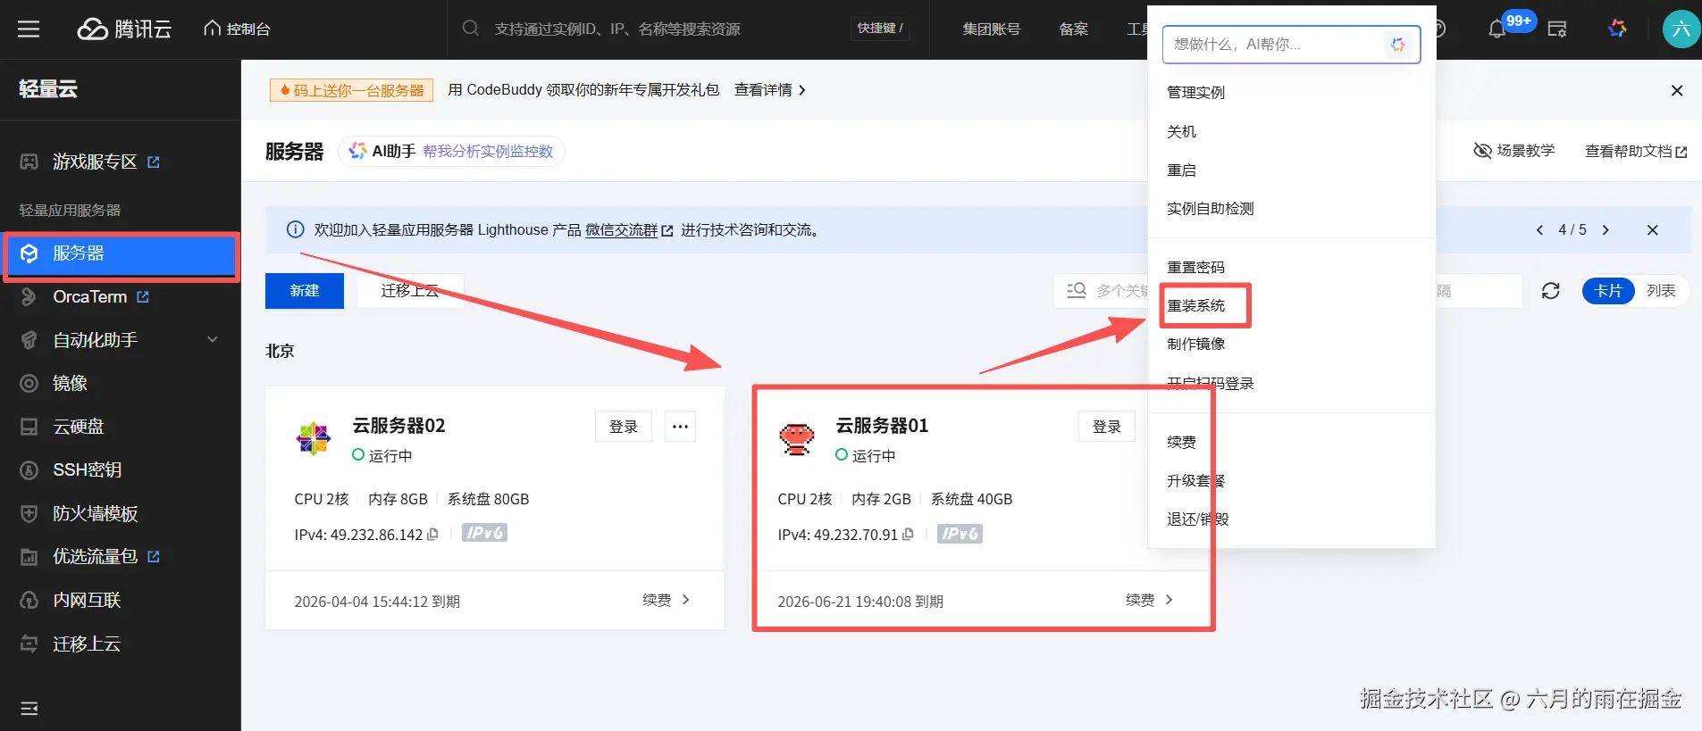Click the 迁移上云 button beside 新建
Screen dimensions: 1702x731
(x=410, y=291)
